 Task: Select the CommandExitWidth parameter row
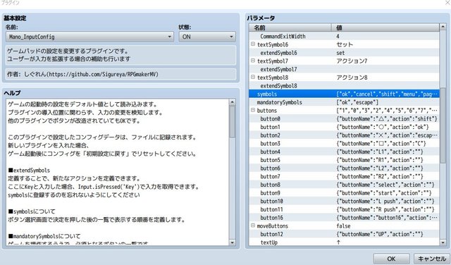[345, 36]
